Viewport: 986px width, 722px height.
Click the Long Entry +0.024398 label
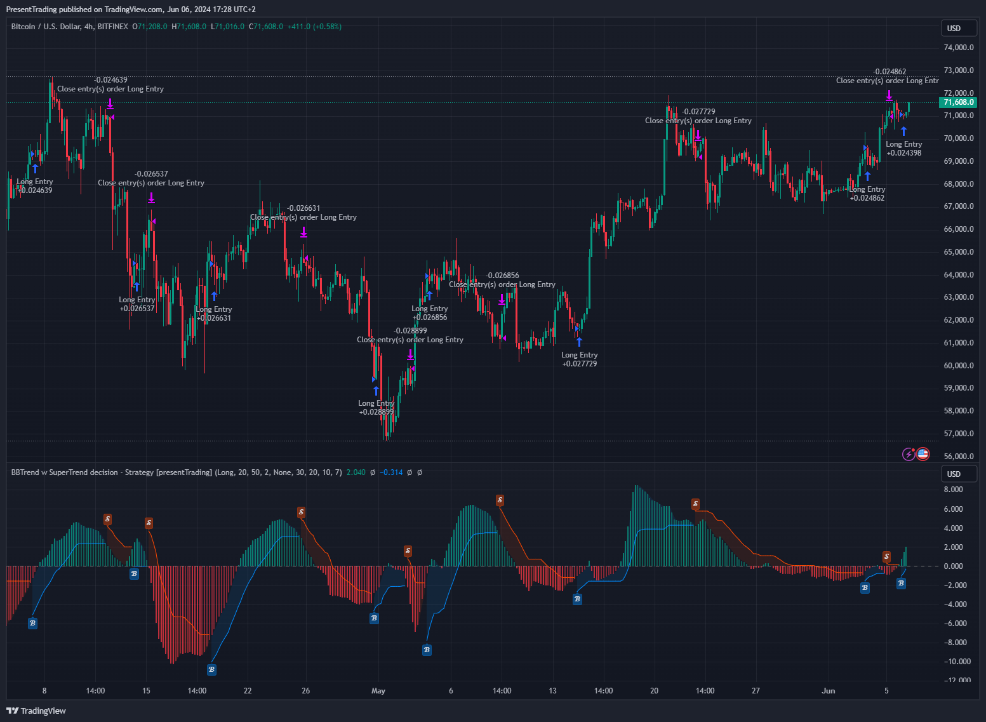(904, 149)
